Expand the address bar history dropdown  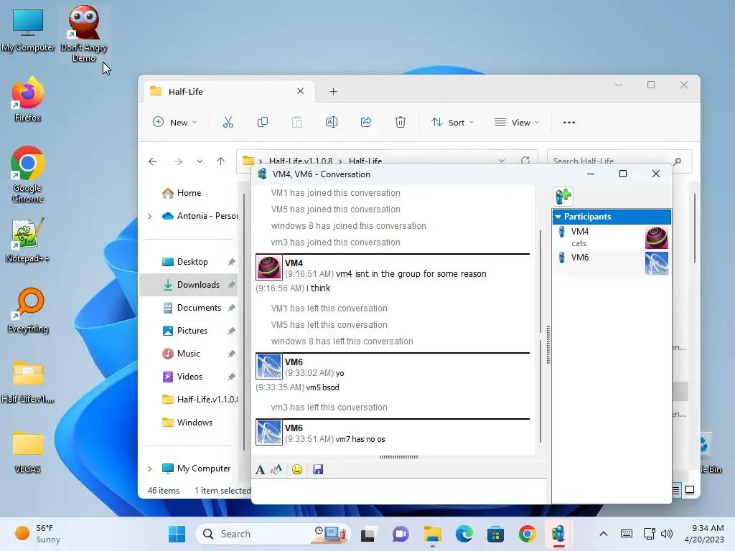click(x=502, y=161)
